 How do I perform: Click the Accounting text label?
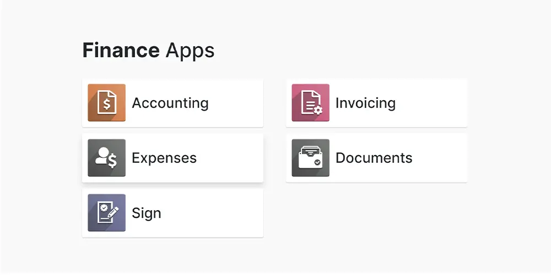pos(170,103)
